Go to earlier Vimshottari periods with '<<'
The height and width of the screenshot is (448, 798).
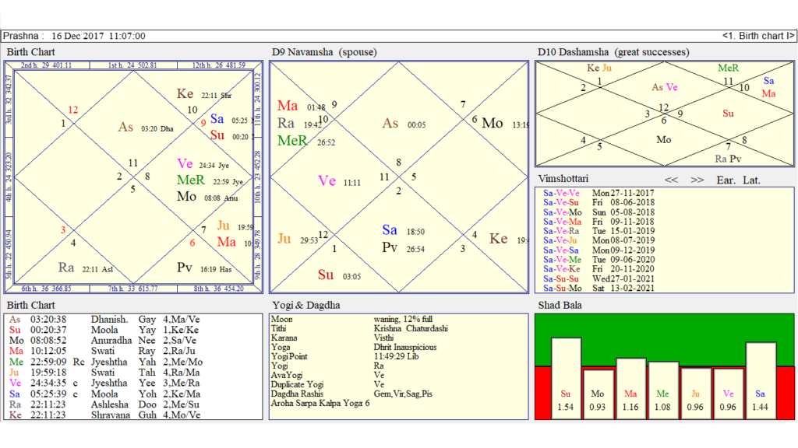(671, 180)
